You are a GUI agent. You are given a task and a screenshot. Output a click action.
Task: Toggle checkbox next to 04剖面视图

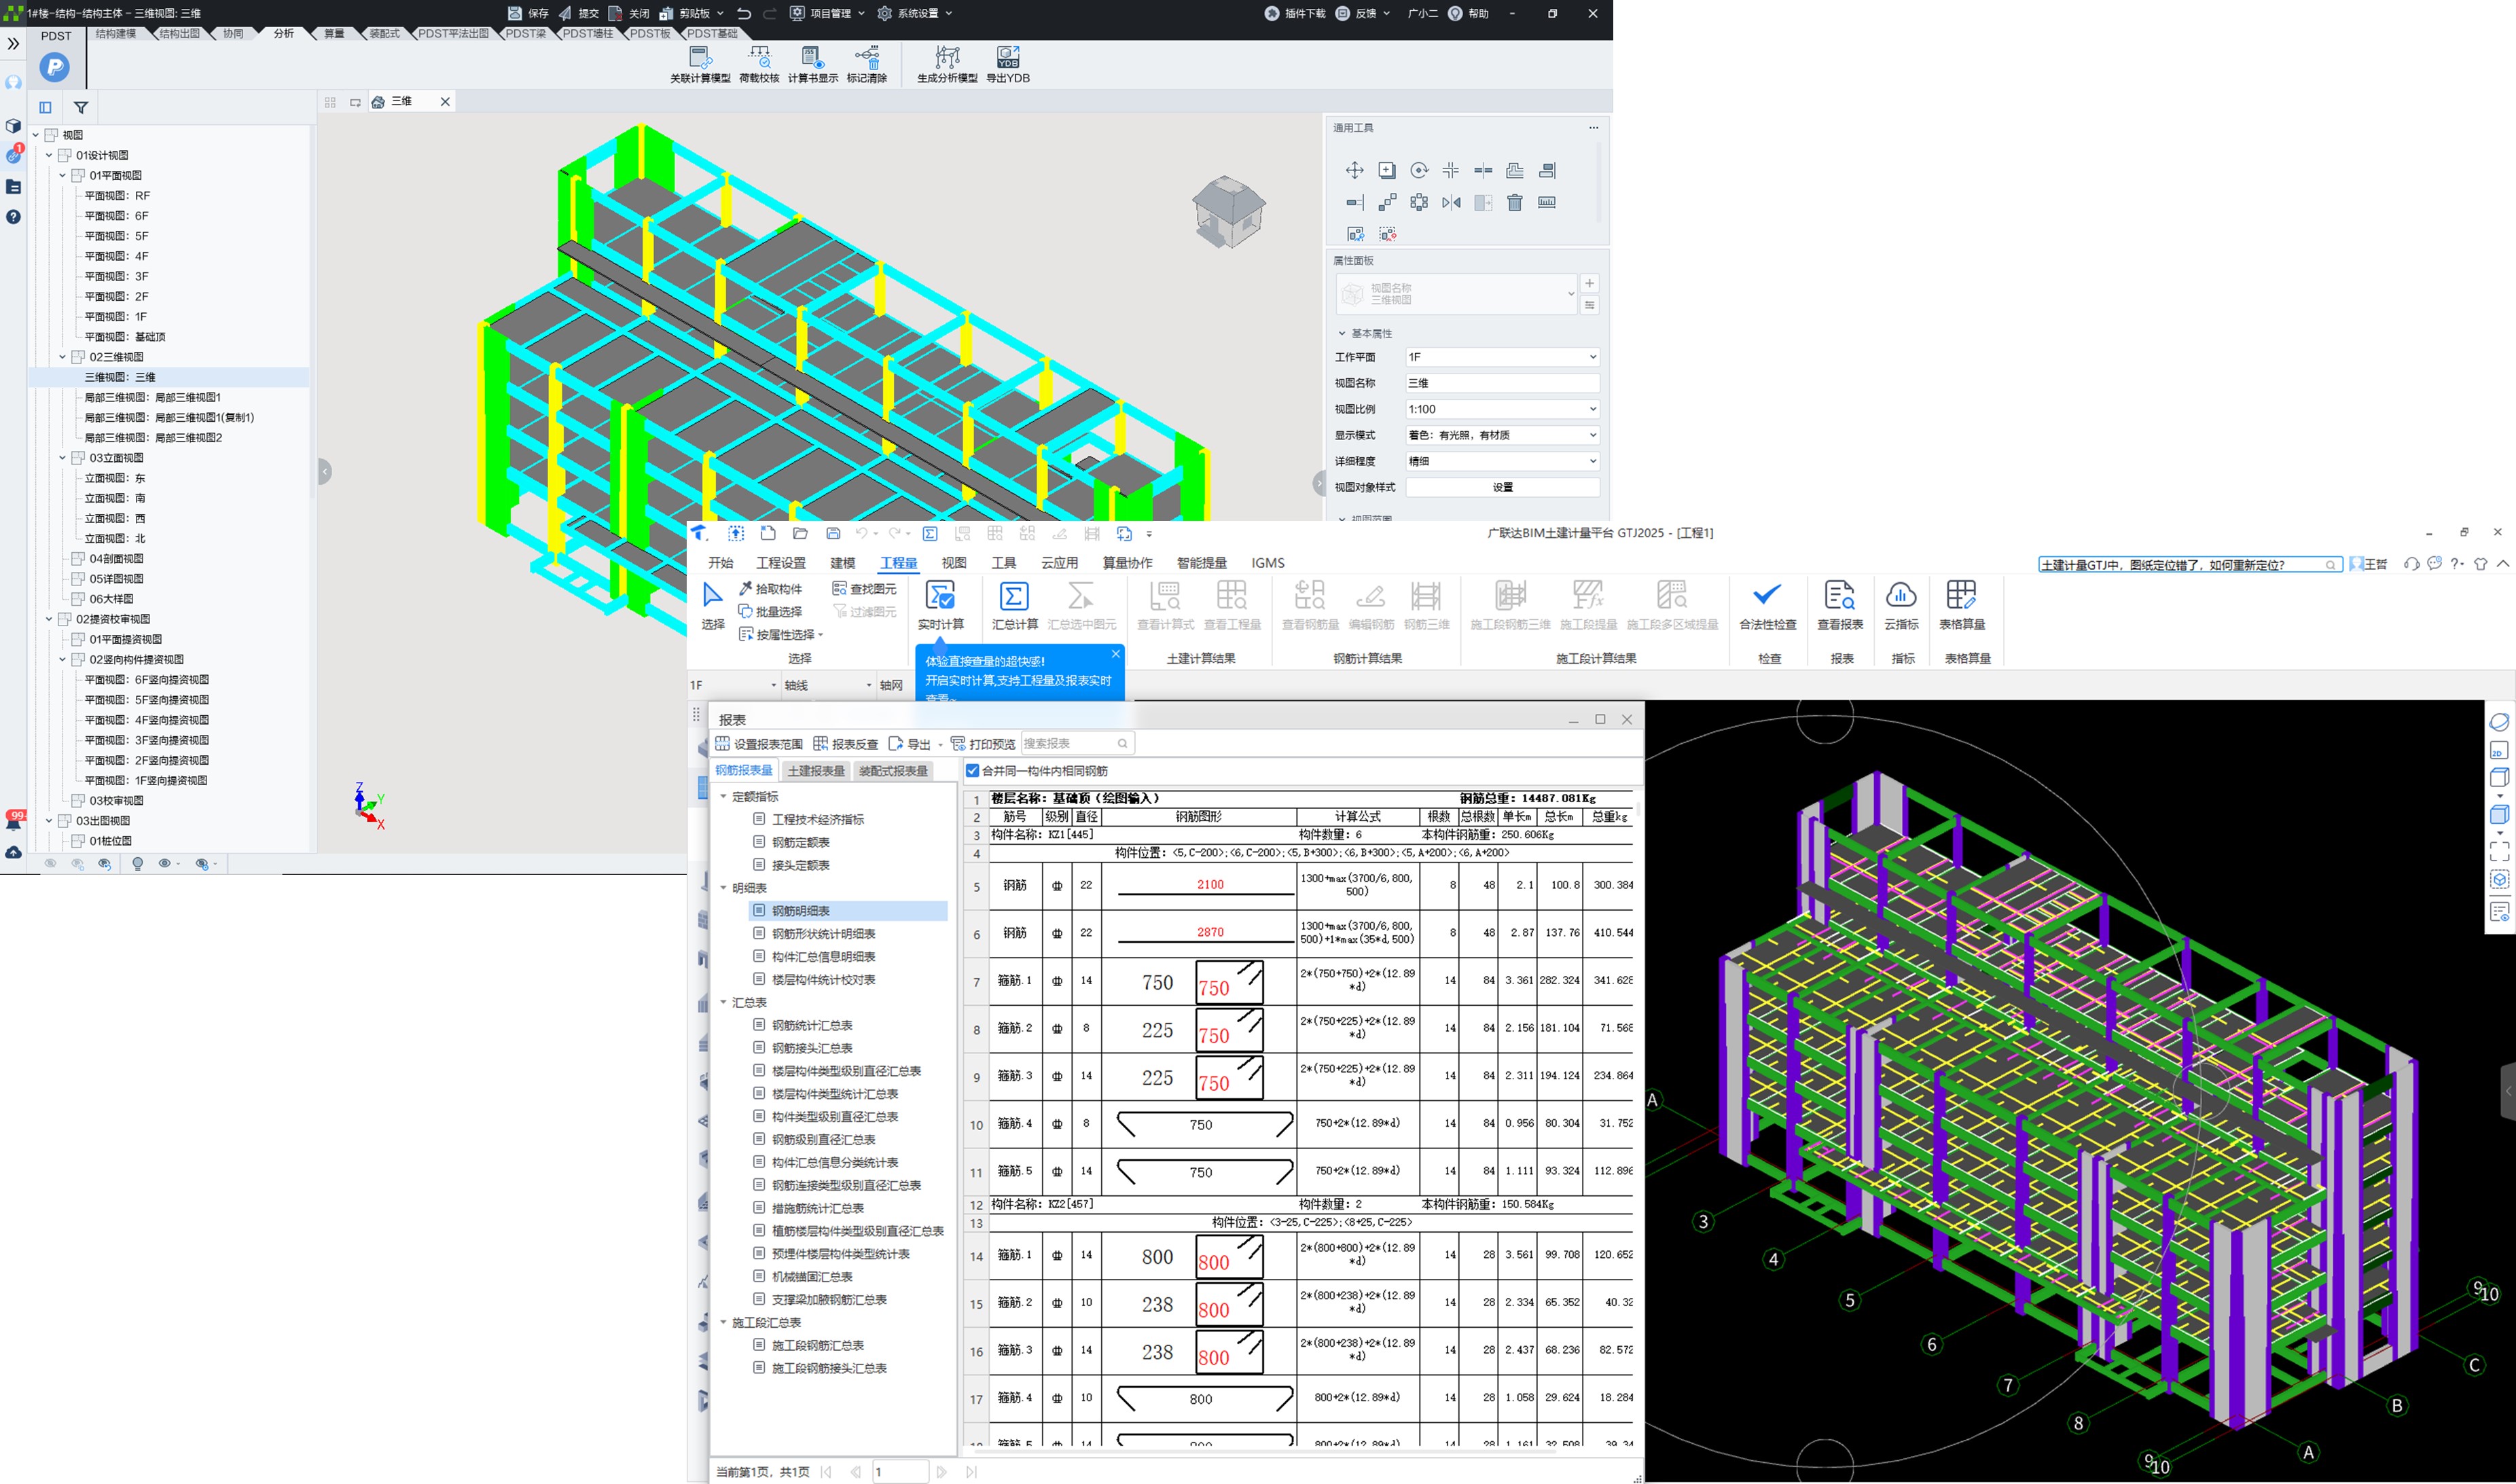tap(78, 559)
